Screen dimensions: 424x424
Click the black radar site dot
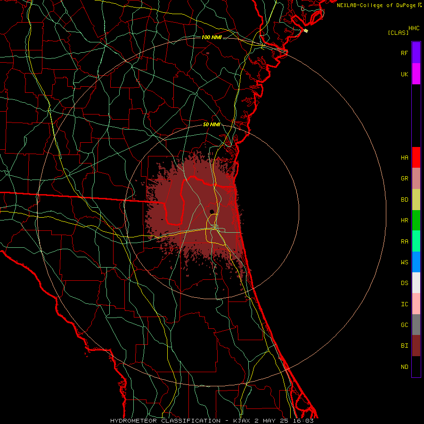(x=212, y=212)
